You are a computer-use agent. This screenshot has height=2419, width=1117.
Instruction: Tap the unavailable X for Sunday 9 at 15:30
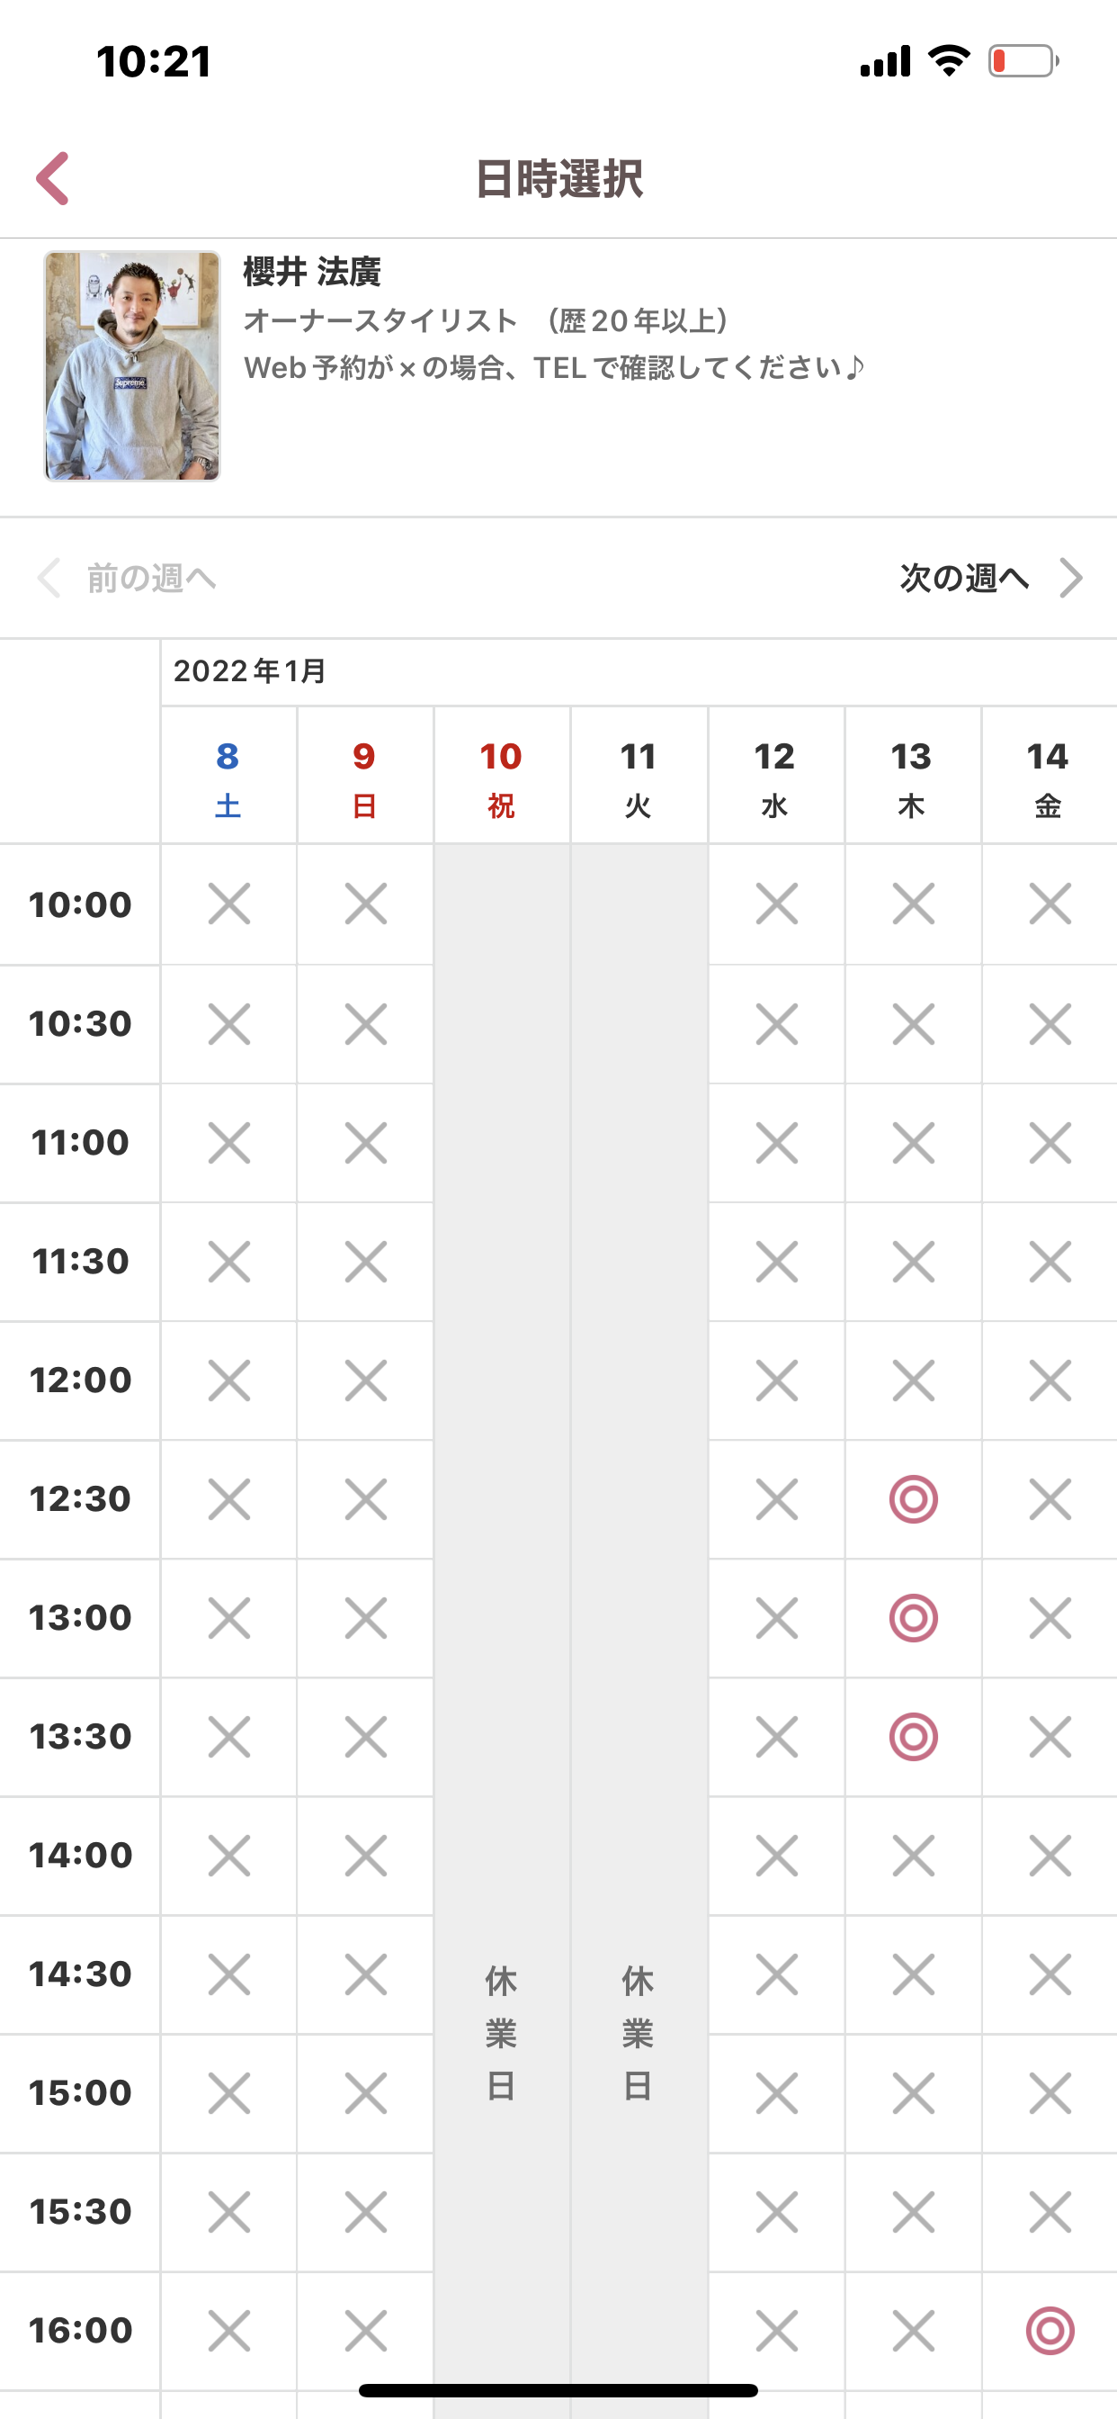365,2211
